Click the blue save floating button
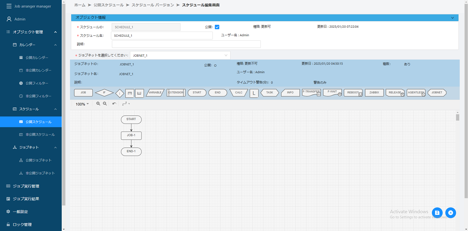 (437, 213)
